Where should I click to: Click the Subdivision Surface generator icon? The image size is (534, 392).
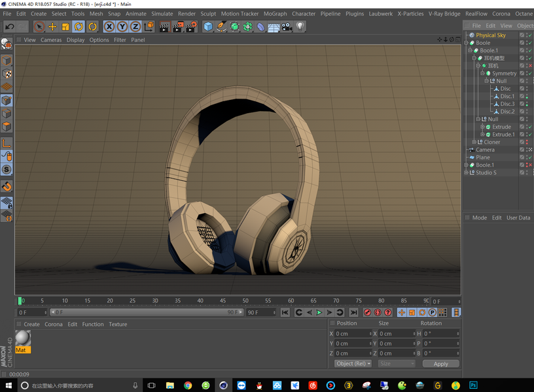click(x=235, y=27)
